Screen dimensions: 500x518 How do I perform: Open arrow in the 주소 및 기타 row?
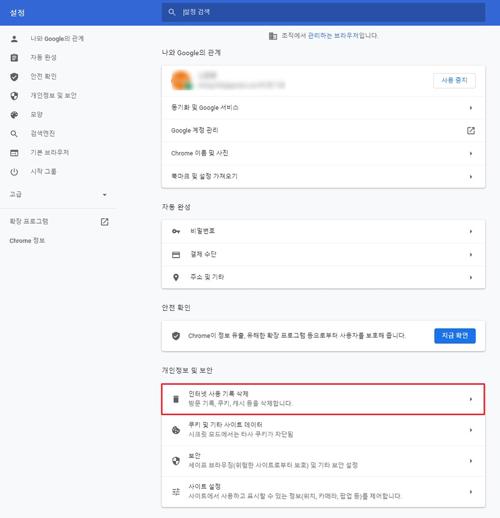point(471,278)
